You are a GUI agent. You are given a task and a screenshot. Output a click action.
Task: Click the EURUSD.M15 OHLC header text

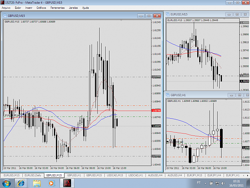[x=193, y=20]
